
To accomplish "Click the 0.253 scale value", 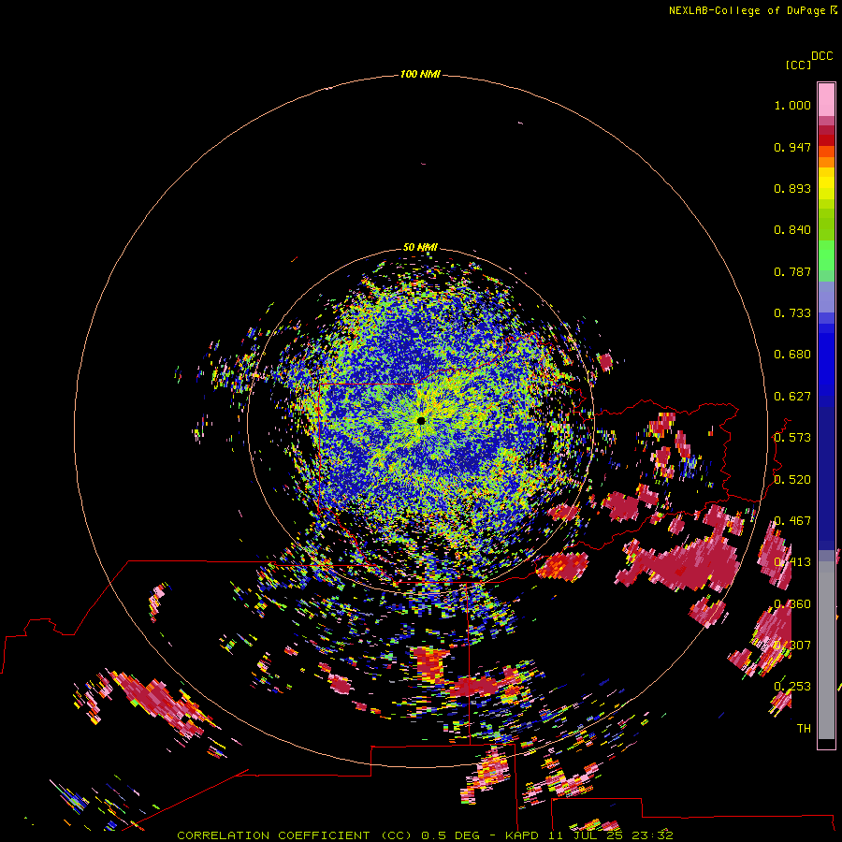I will pyautogui.click(x=792, y=687).
